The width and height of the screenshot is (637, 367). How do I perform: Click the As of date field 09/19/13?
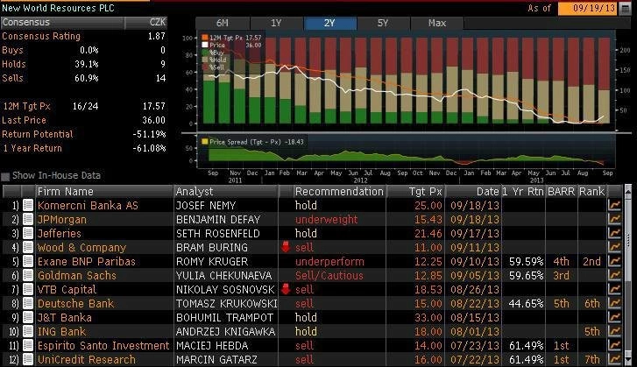pyautogui.click(x=587, y=9)
